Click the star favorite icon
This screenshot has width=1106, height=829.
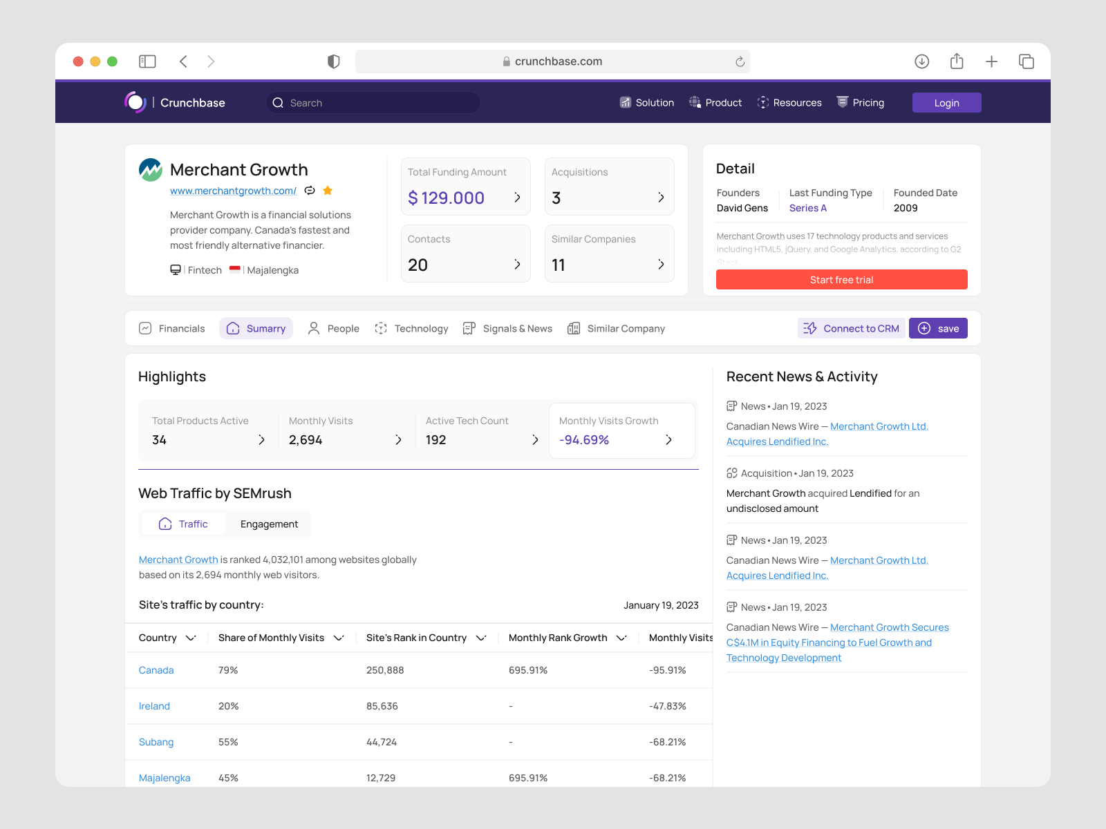point(328,191)
